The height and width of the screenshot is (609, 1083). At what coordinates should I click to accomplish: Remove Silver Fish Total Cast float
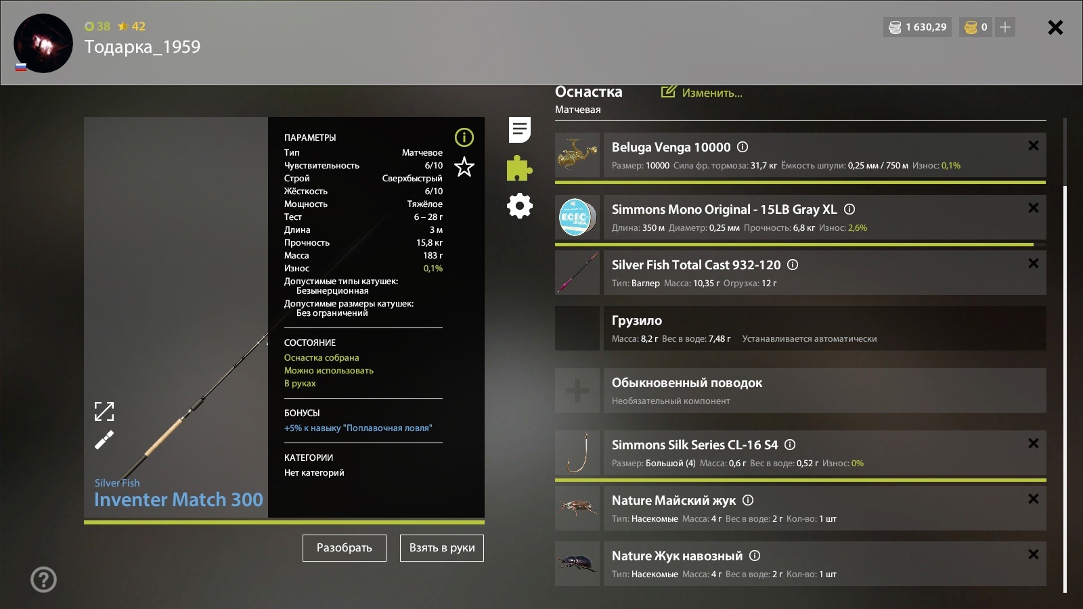coord(1034,263)
